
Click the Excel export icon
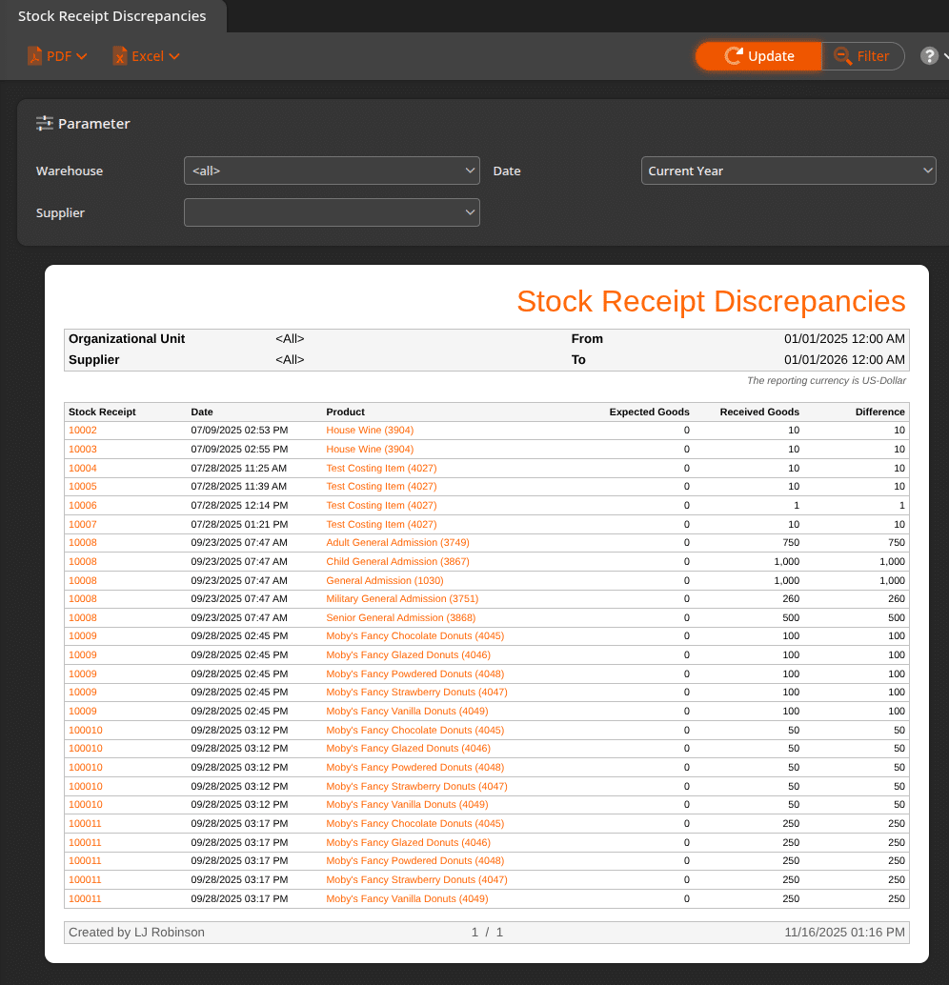(120, 56)
